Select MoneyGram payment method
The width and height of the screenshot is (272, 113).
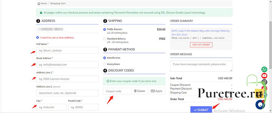(x=105, y=64)
